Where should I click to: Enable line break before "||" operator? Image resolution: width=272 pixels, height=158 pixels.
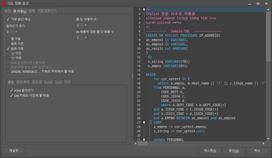(8, 53)
